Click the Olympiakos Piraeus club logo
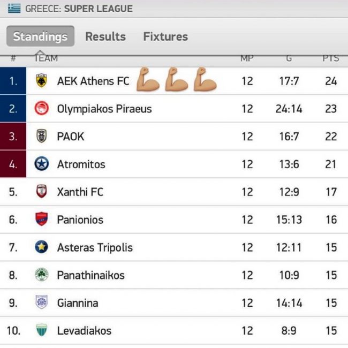348x348 pixels. [41, 109]
